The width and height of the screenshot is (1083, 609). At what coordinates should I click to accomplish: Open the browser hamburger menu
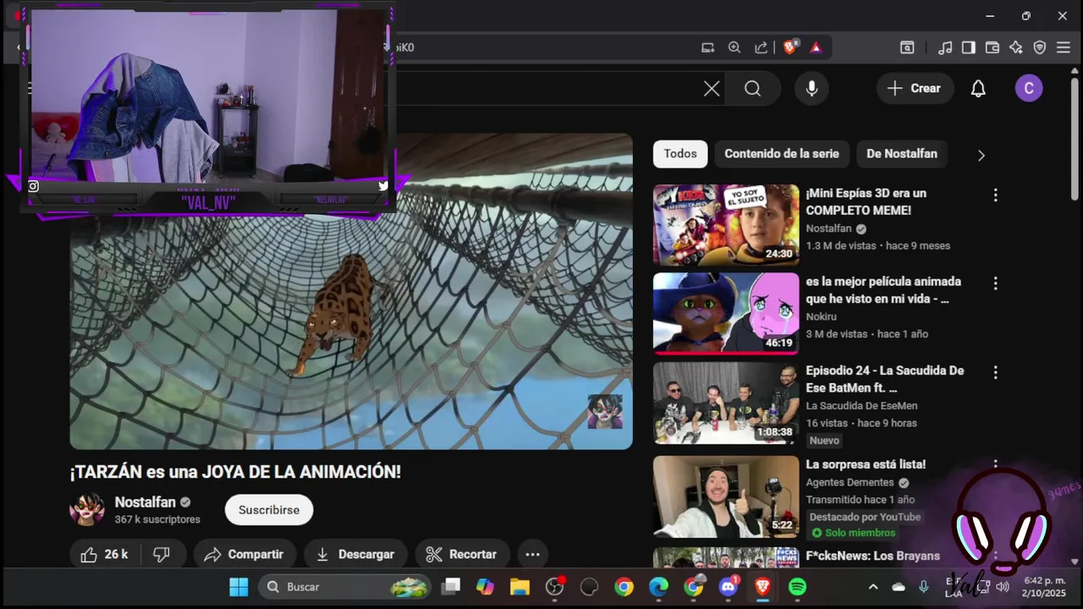[x=1064, y=47]
